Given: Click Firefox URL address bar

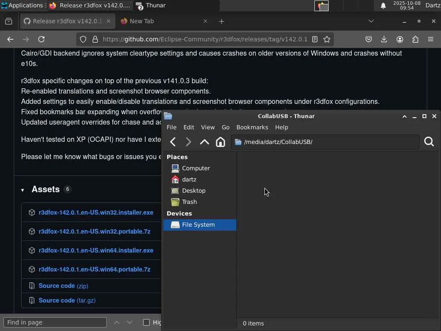Looking at the screenshot, I should pyautogui.click(x=205, y=39).
